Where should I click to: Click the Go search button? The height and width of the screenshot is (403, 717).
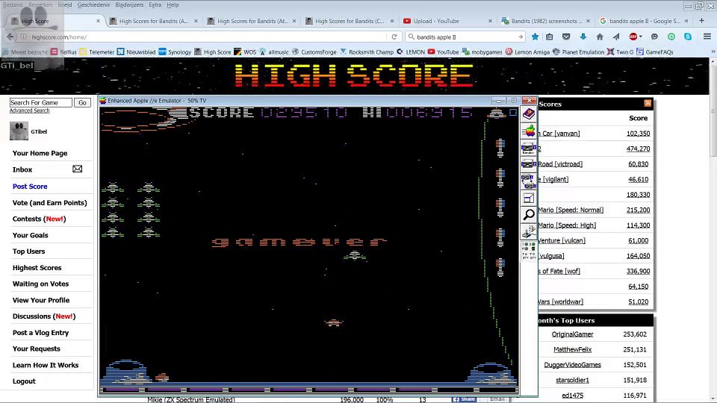[82, 102]
